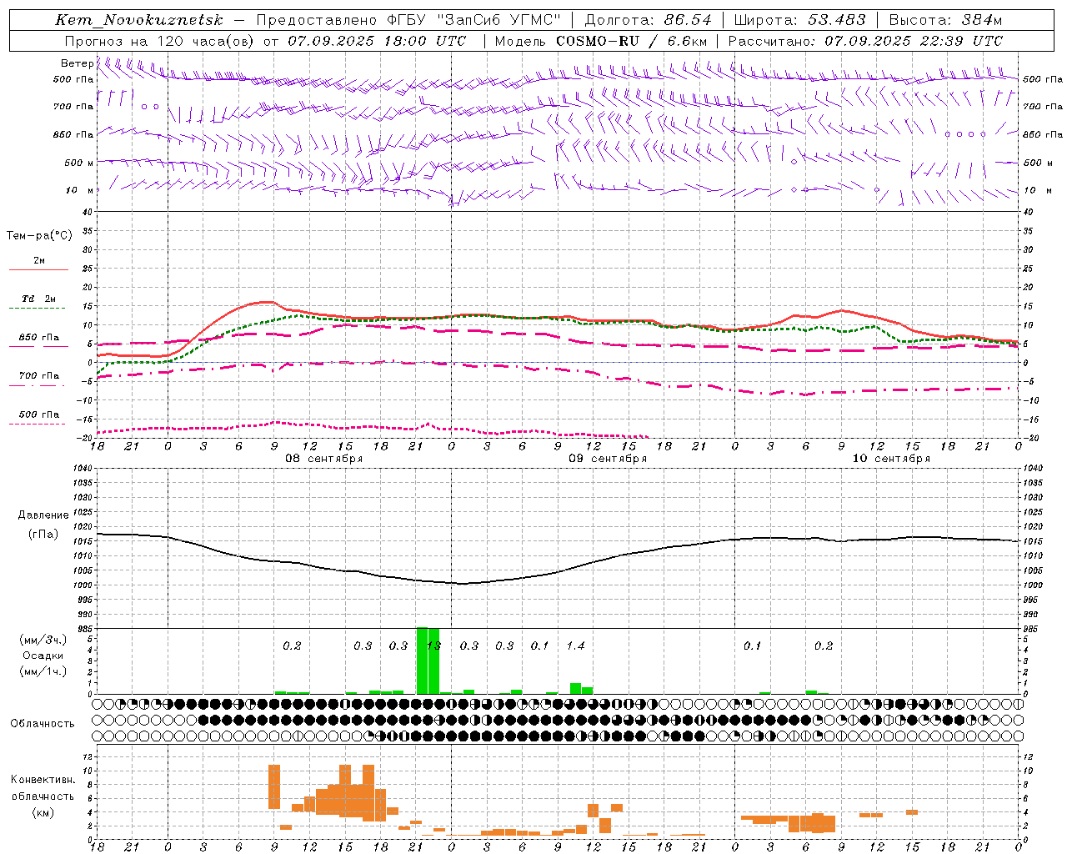This screenshot has width=1067, height=854.
Task: Click the 'Модель COSMO-RU / 6.6км' text
Action: (600, 41)
